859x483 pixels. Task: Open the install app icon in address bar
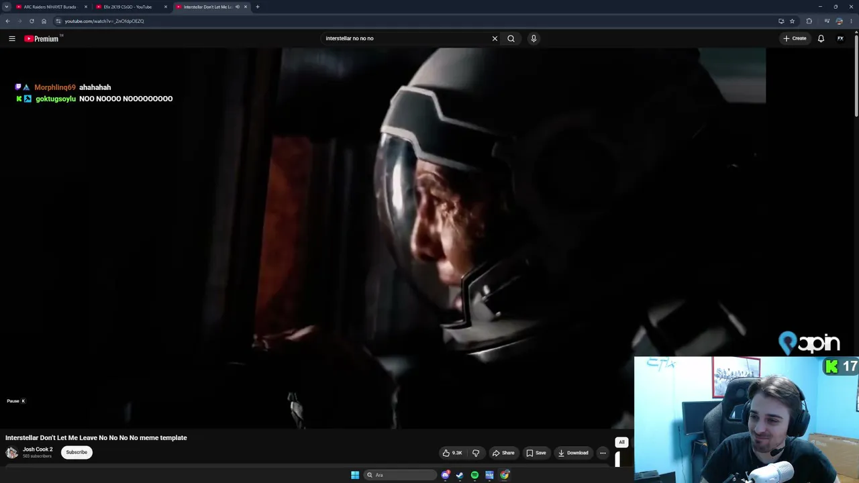point(781,21)
